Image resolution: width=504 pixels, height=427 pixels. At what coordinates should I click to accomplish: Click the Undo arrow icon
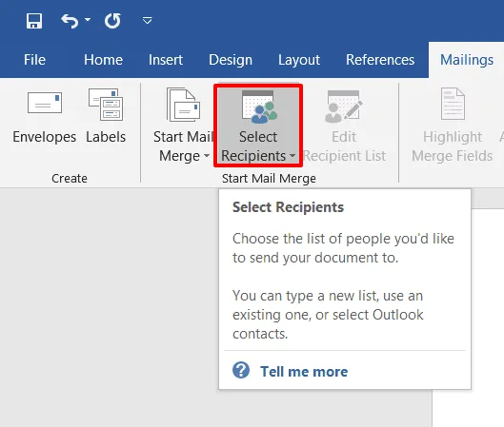(x=70, y=21)
